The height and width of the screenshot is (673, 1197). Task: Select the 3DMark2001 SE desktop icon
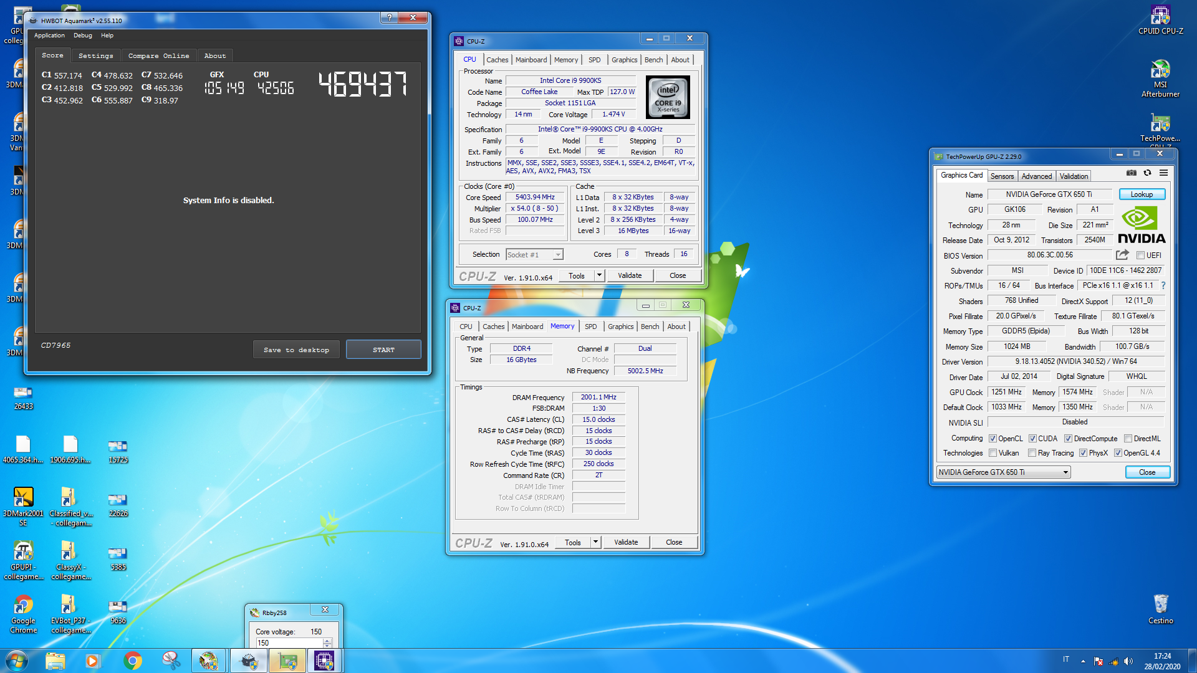point(23,507)
